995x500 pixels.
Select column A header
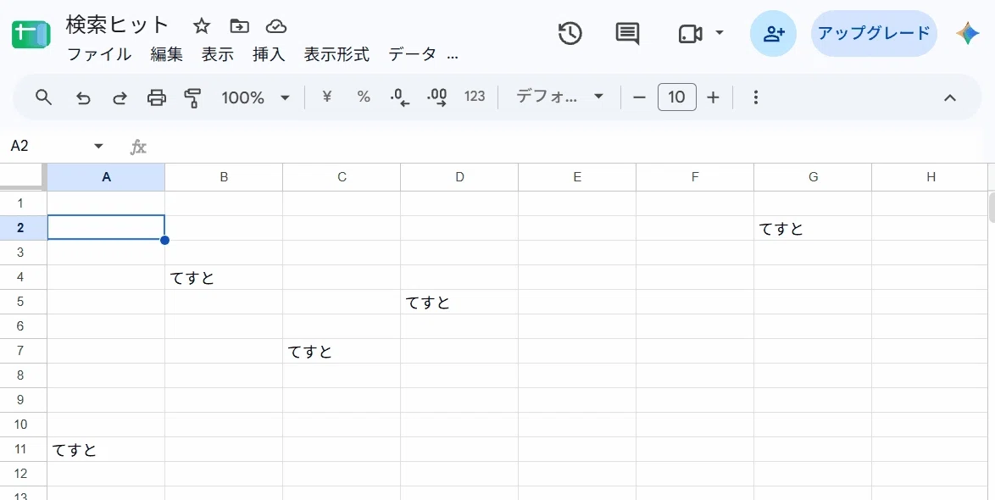pyautogui.click(x=106, y=177)
